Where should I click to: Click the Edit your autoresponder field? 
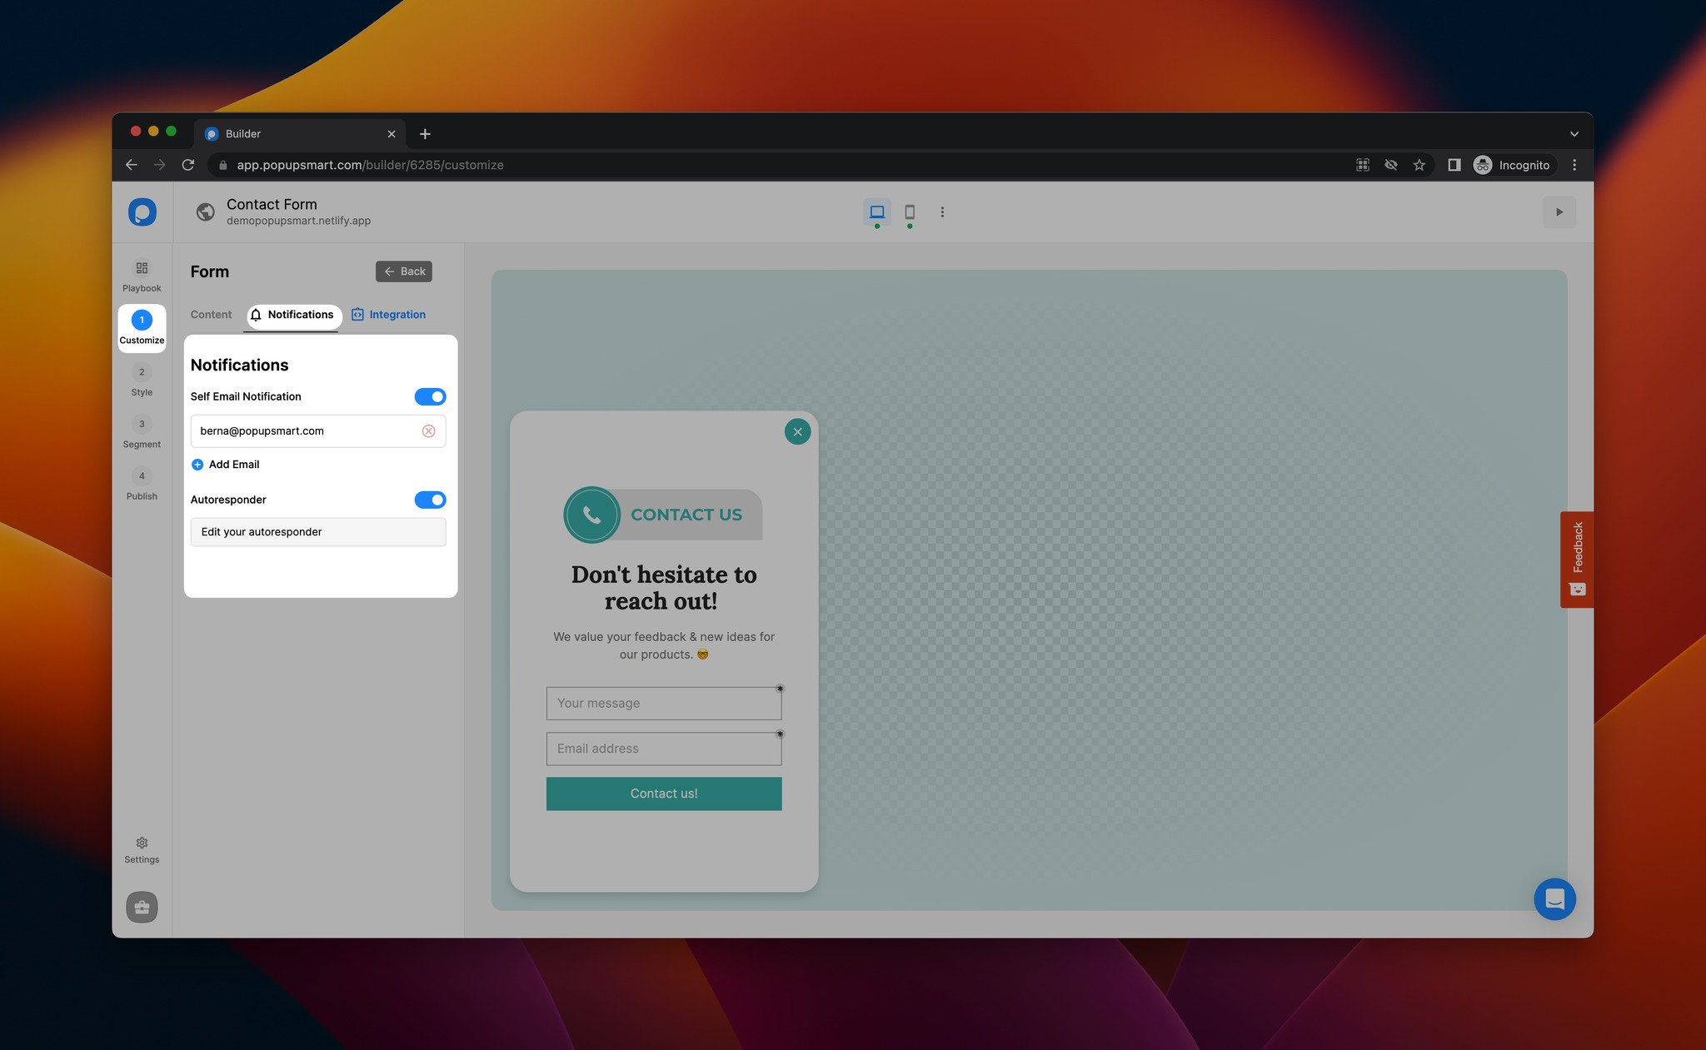tap(318, 531)
